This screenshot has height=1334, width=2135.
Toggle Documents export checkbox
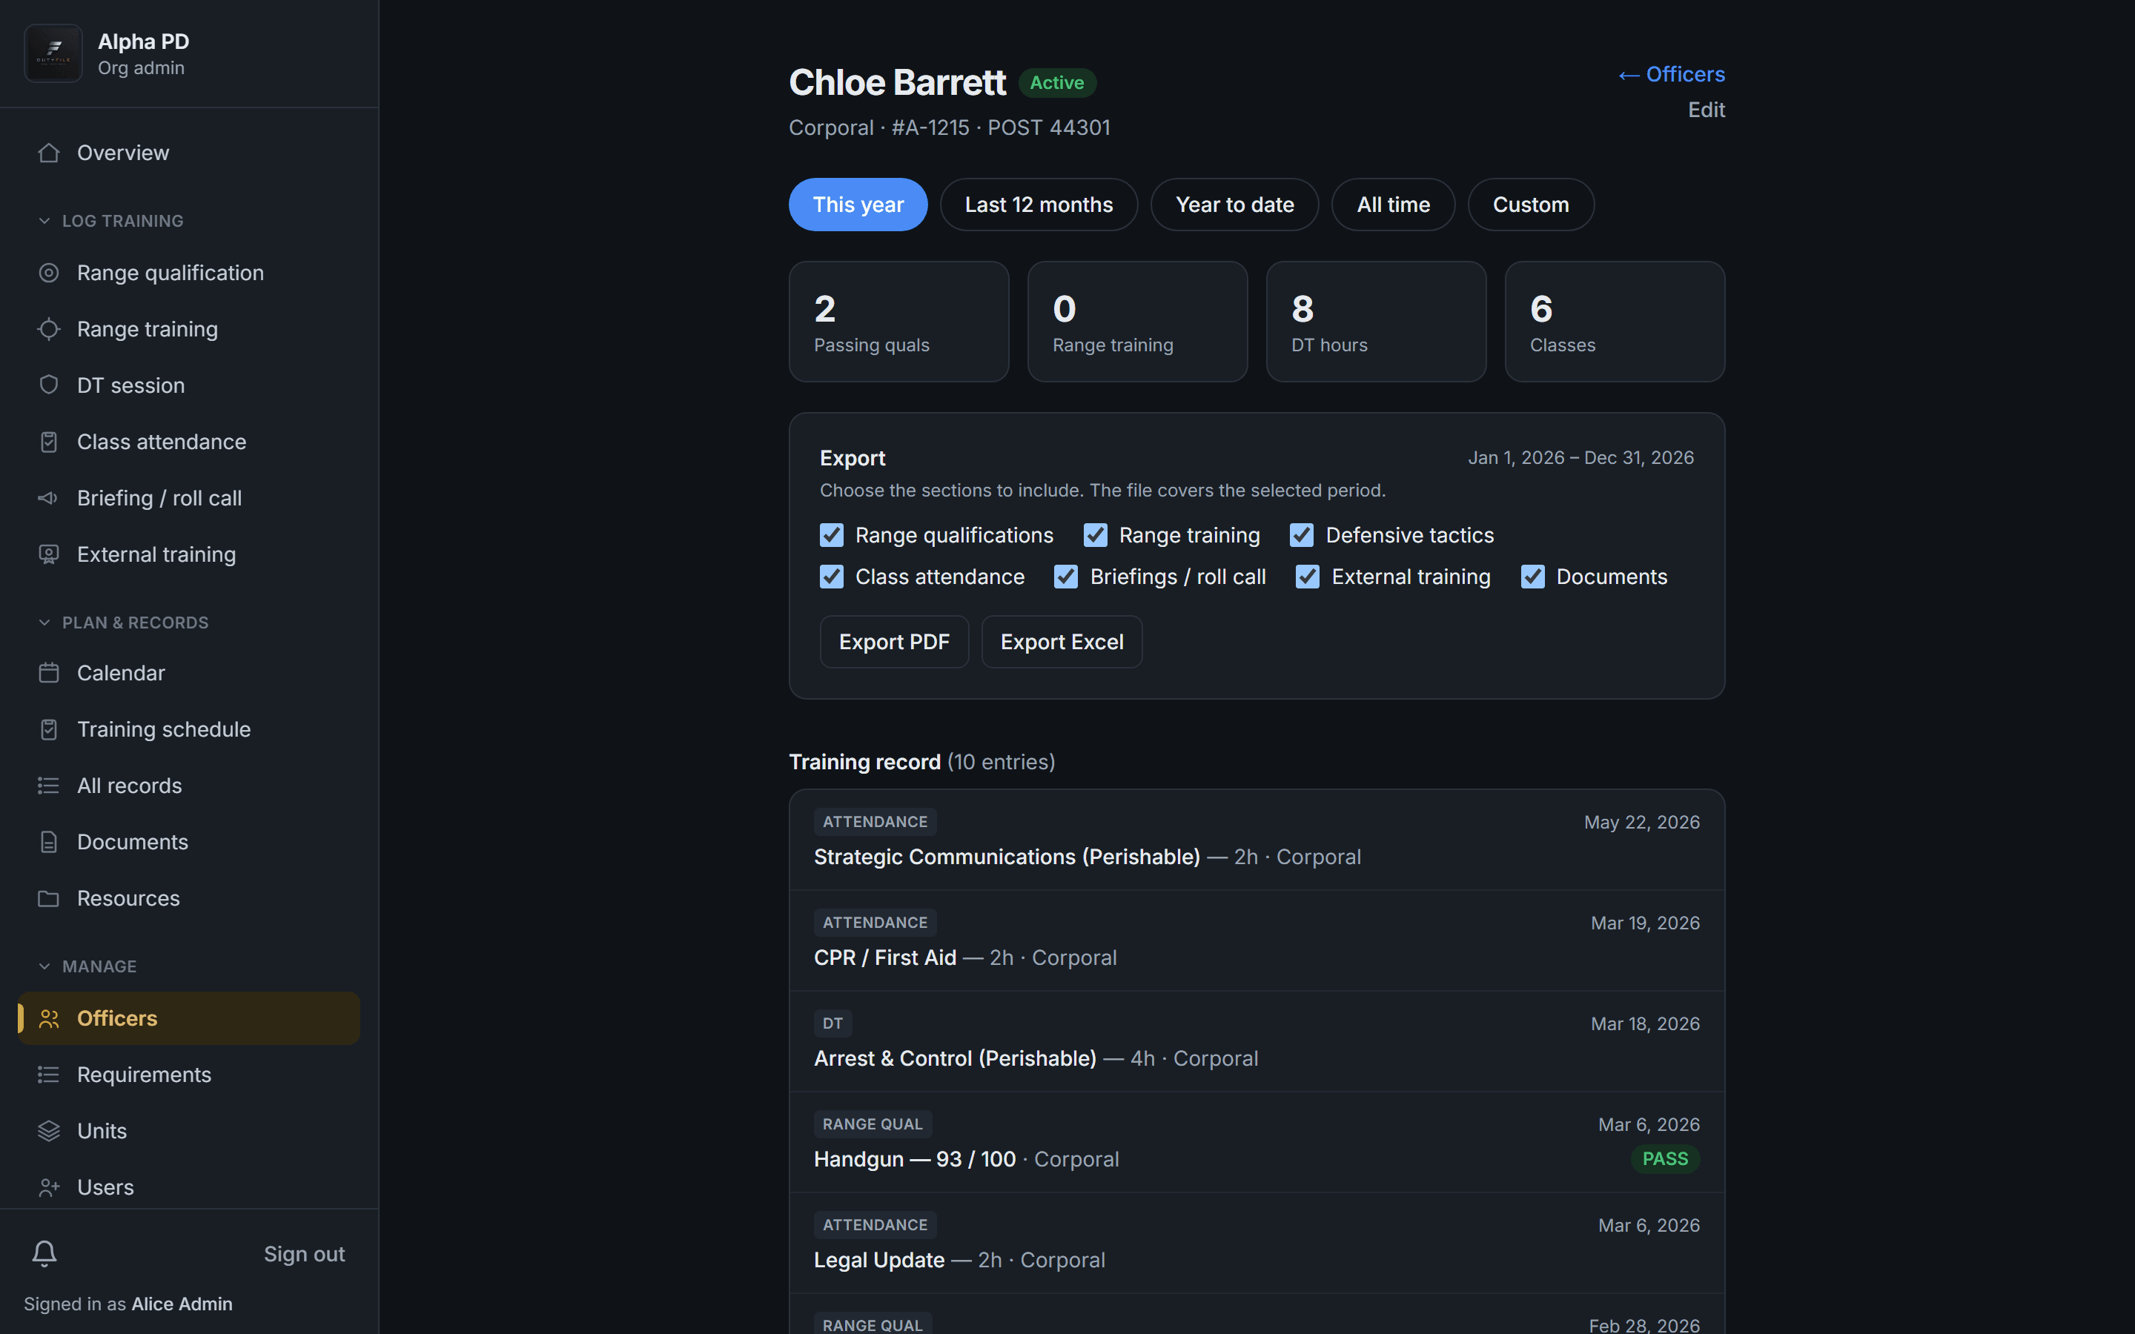pyautogui.click(x=1532, y=577)
